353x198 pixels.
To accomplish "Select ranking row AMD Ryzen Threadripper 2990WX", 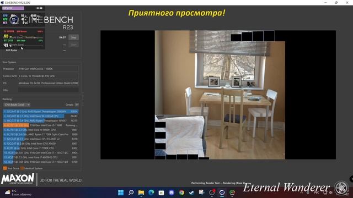I will (x=41, y=111).
